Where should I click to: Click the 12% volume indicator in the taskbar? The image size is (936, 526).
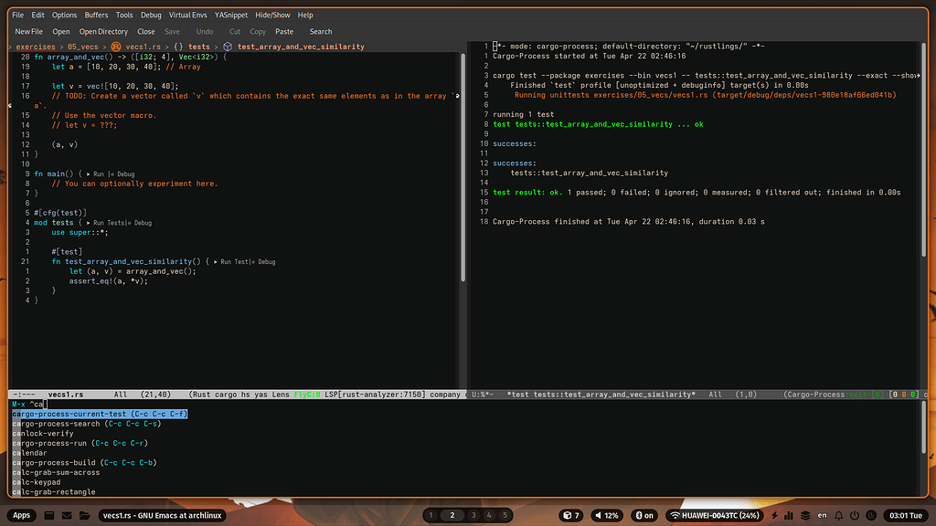608,515
